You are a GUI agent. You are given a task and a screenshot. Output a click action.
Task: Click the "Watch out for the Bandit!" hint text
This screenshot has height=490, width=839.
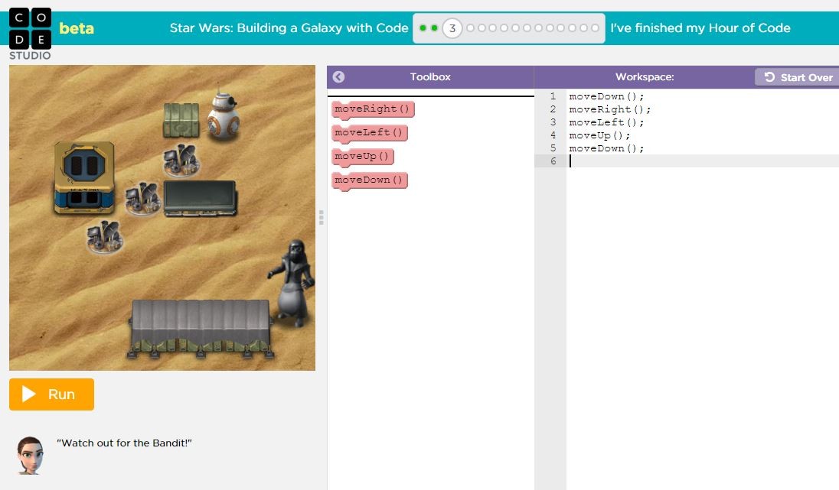[124, 443]
